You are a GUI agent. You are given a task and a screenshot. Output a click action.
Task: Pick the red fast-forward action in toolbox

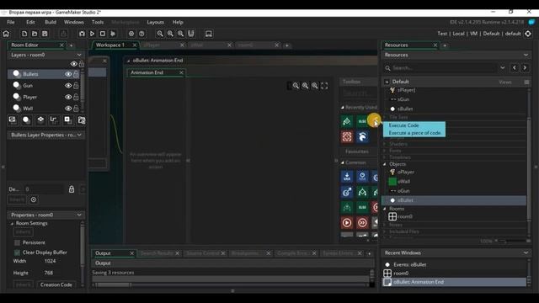[362, 223]
